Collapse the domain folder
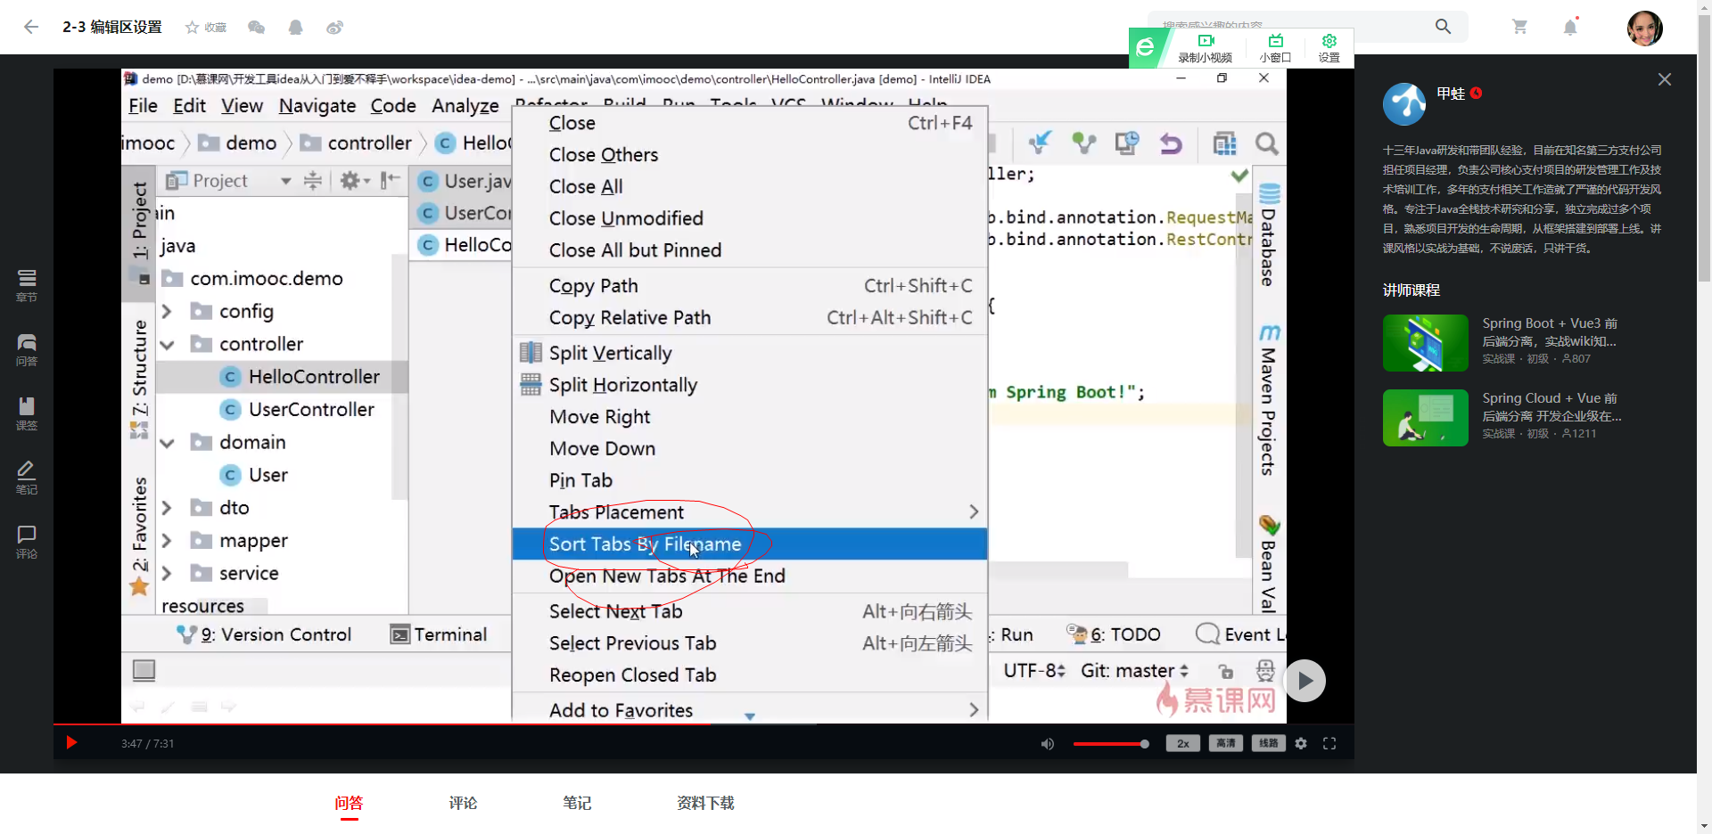 [167, 443]
